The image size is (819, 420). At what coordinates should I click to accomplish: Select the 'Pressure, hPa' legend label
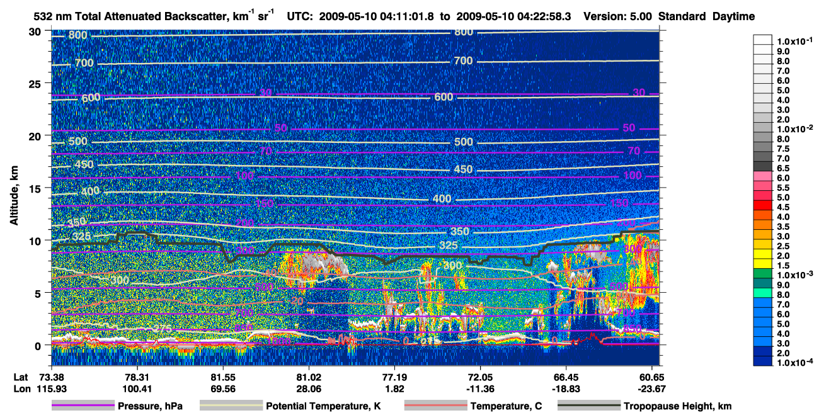coord(150,407)
